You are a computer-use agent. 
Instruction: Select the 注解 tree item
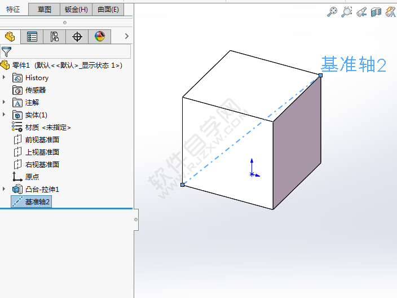click(32, 103)
